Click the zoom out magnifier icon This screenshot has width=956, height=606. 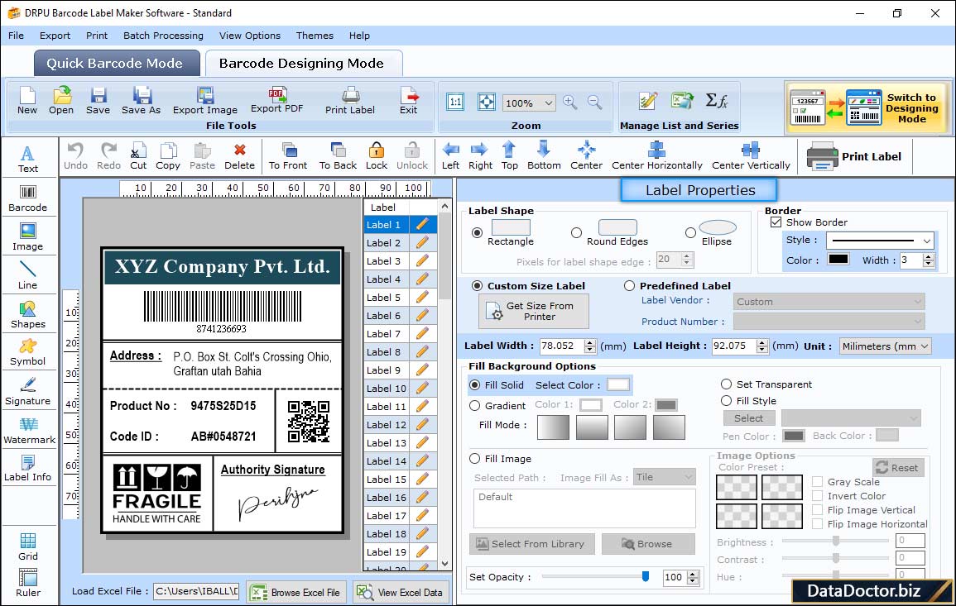pyautogui.click(x=594, y=102)
